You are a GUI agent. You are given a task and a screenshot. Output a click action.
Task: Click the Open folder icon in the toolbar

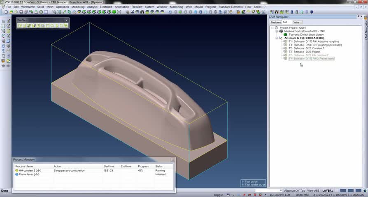coord(11,12)
